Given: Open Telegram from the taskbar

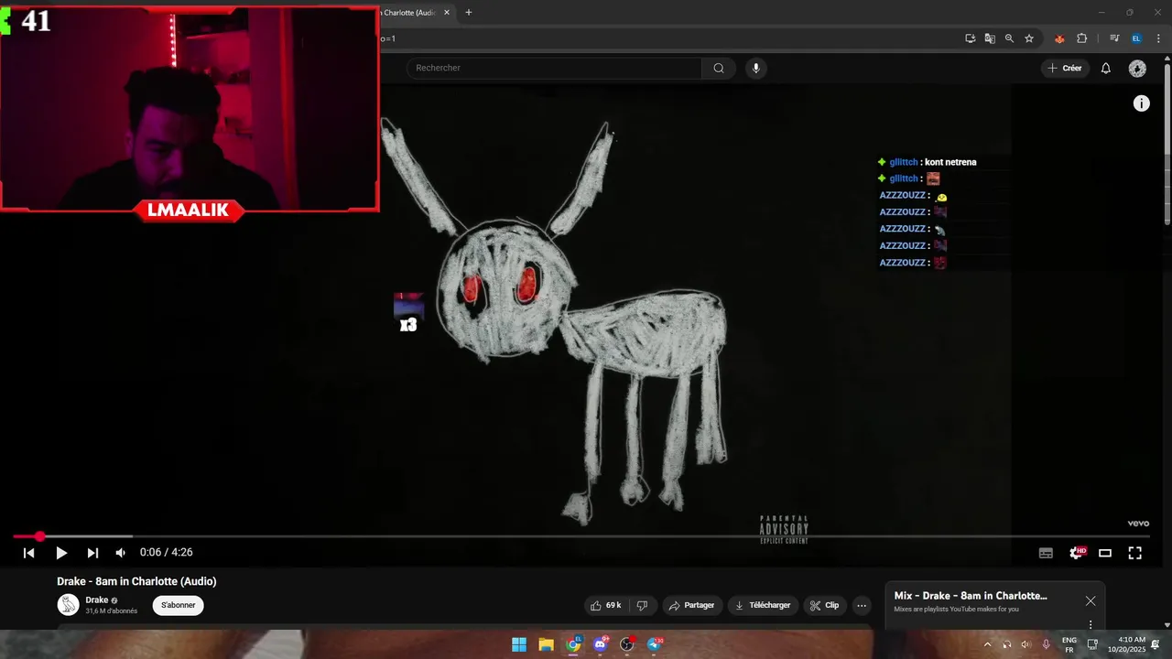Looking at the screenshot, I should (x=654, y=644).
